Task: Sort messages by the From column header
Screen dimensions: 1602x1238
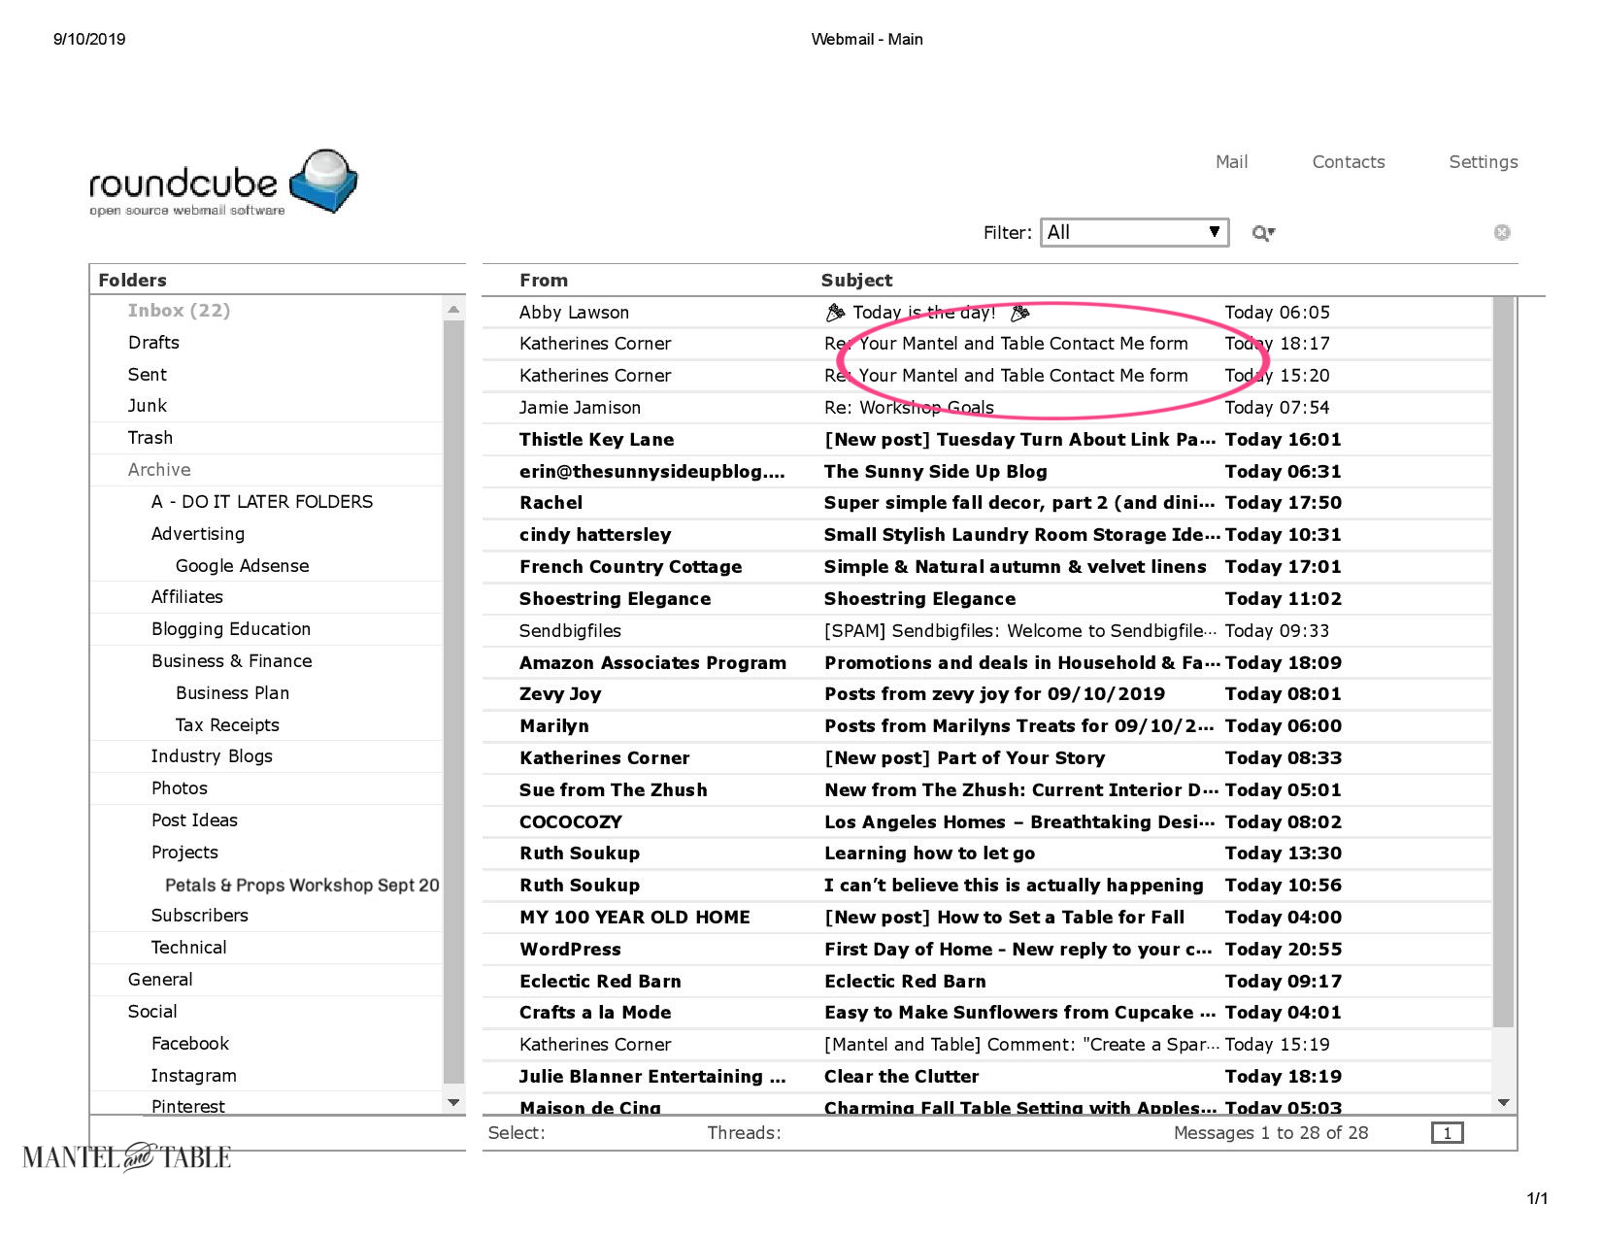Action: click(x=543, y=281)
